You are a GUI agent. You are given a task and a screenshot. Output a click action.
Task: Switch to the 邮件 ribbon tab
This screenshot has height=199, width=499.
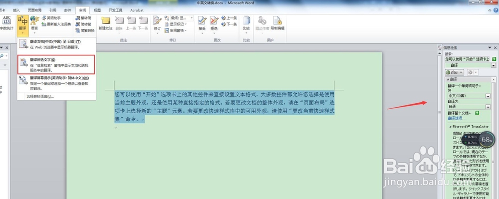tap(68, 10)
